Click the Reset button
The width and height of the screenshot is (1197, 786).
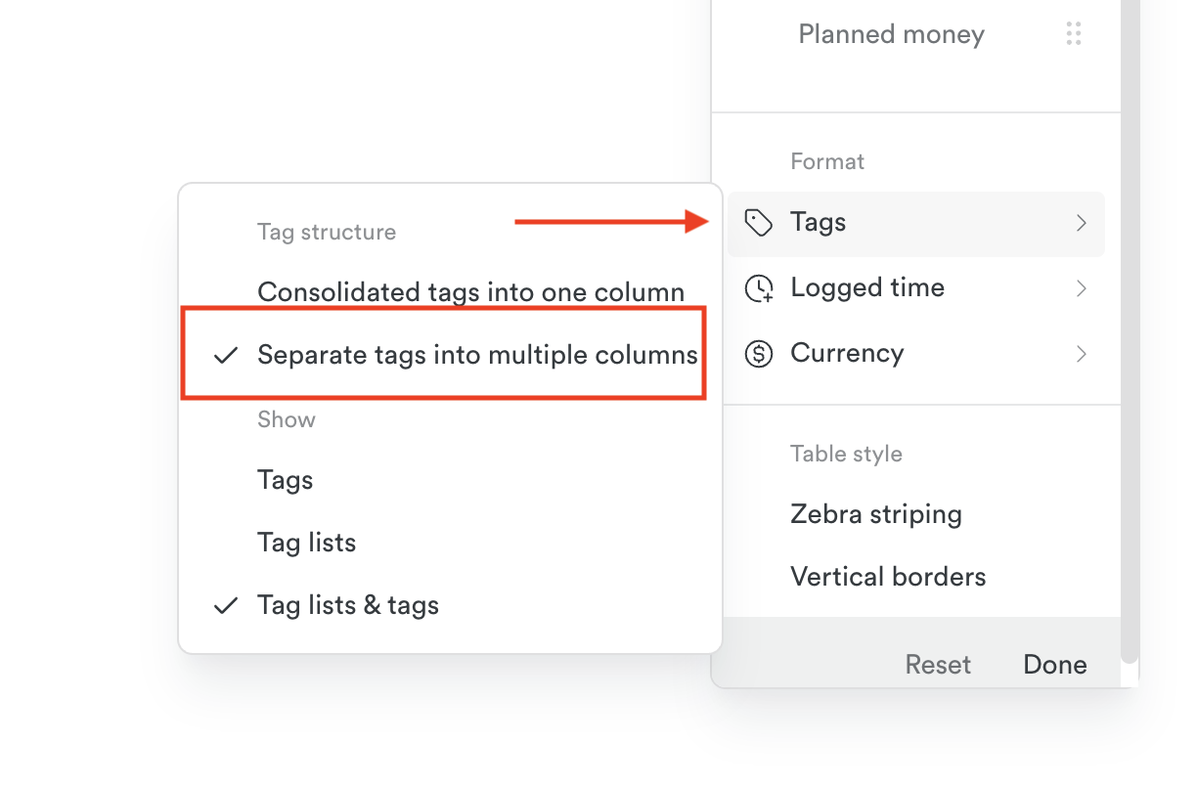[x=938, y=664]
